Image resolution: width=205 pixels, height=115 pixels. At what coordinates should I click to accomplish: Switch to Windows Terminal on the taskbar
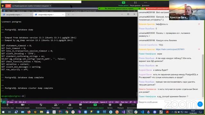pyautogui.click(x=129, y=112)
